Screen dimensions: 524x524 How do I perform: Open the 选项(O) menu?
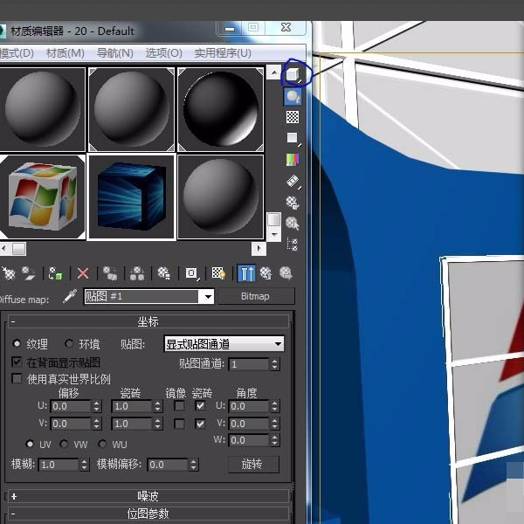pos(164,53)
